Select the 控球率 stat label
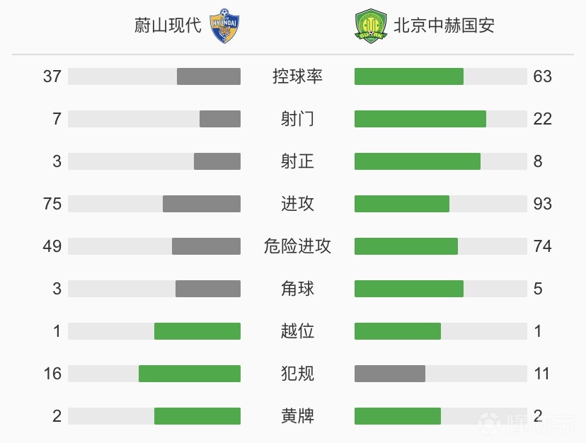Image resolution: width=586 pixels, height=443 pixels. click(x=297, y=76)
